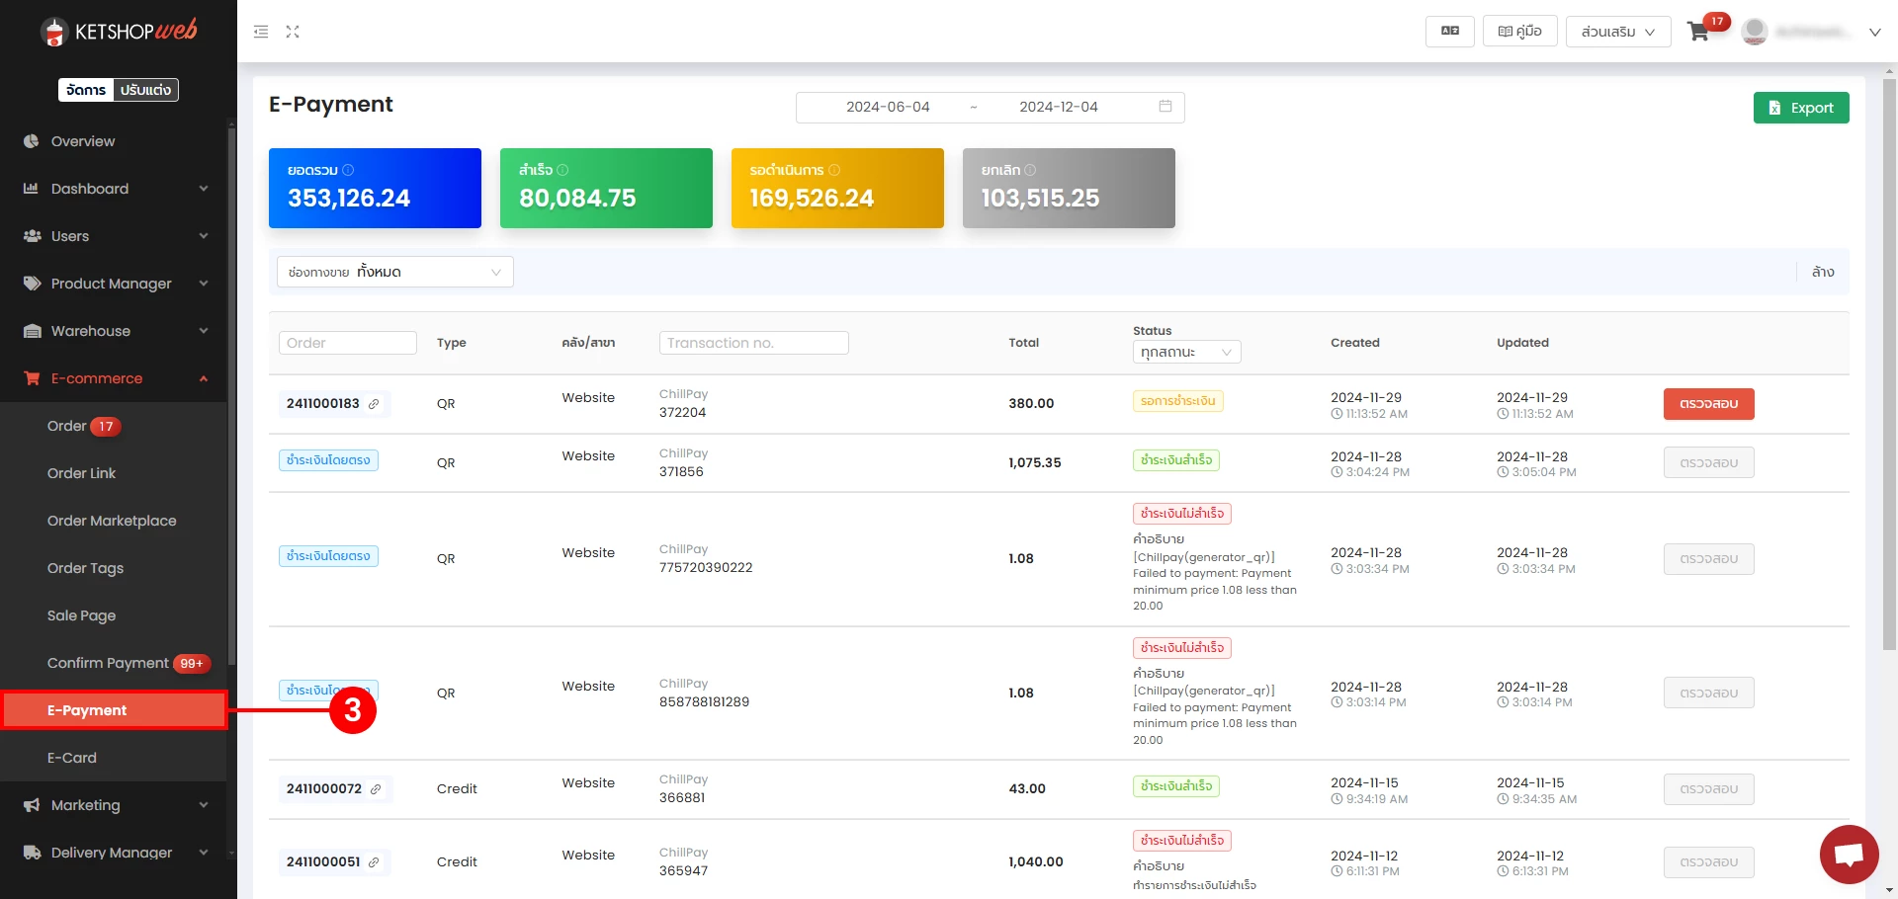Expand the Dashboard menu chevron
Viewport: 1898px width, 899px height.
(204, 189)
